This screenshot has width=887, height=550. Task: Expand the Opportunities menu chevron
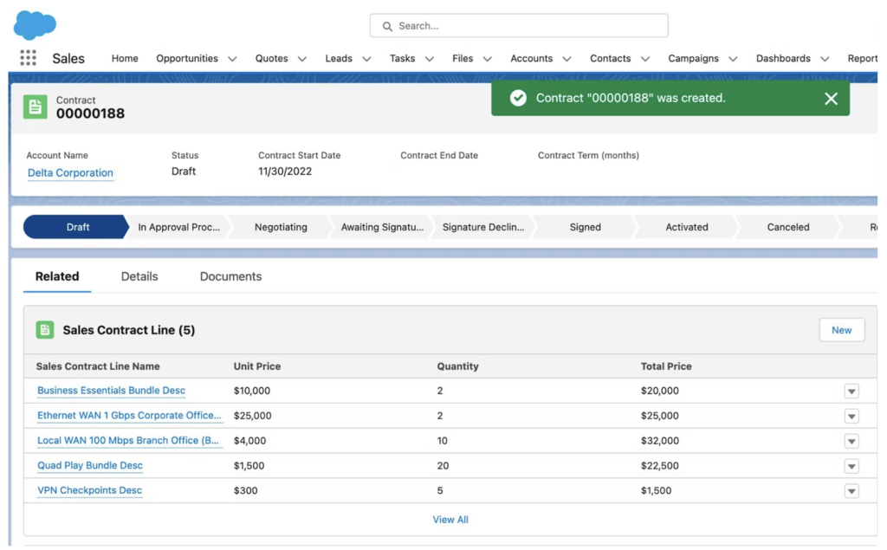pos(232,59)
